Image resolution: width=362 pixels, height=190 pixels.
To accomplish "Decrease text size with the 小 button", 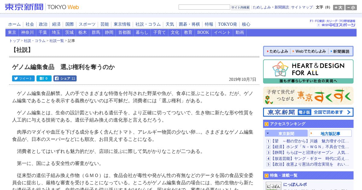I will click(x=351, y=8).
